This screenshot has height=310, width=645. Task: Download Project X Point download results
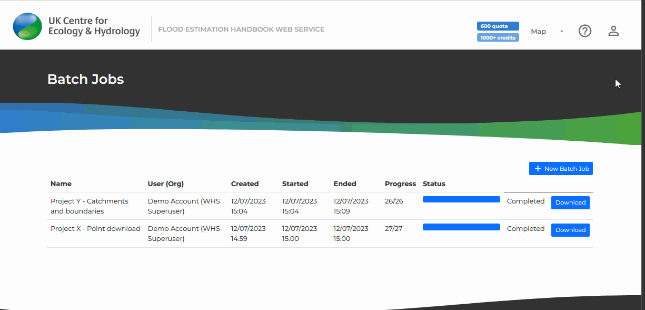tap(570, 230)
